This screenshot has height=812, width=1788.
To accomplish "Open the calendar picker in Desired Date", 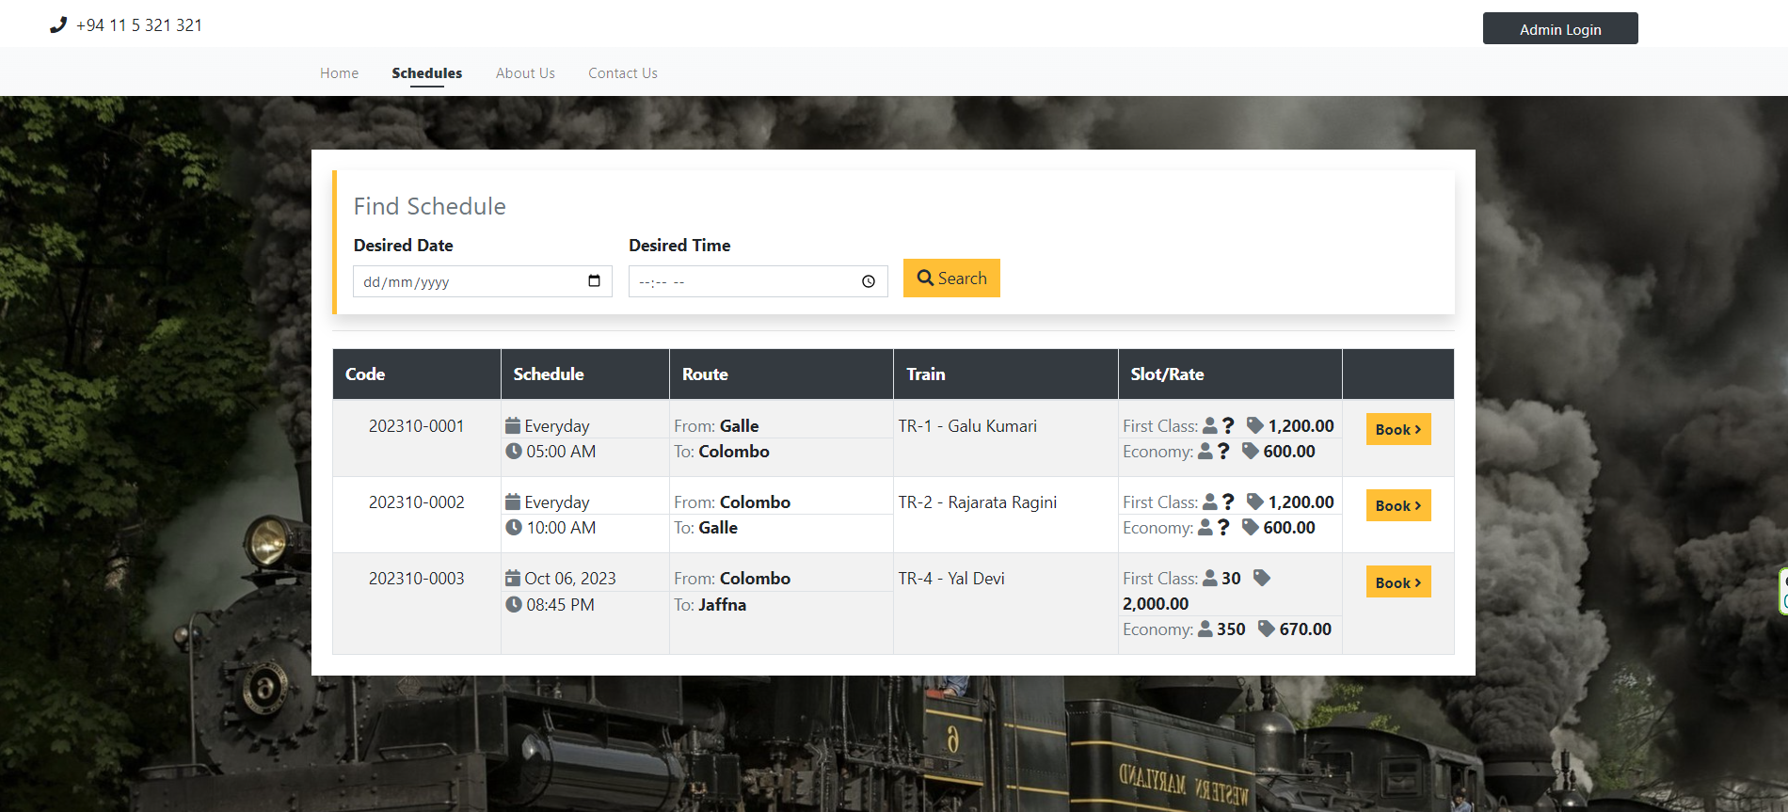I will tap(594, 281).
